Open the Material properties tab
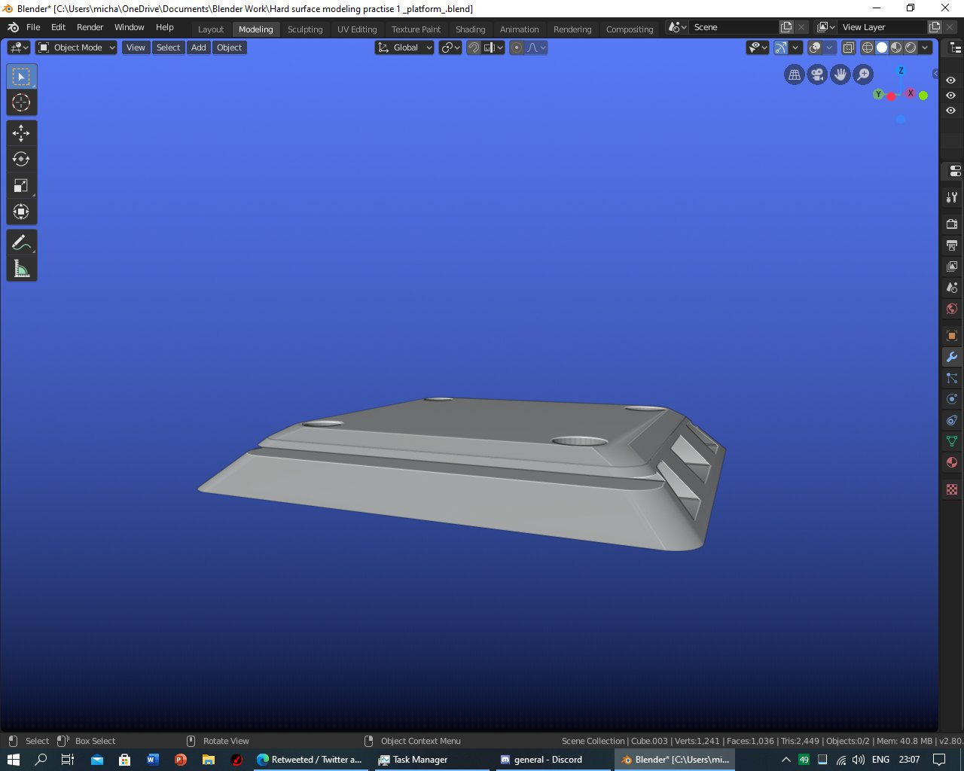Viewport: 964px width, 771px height. 952,462
